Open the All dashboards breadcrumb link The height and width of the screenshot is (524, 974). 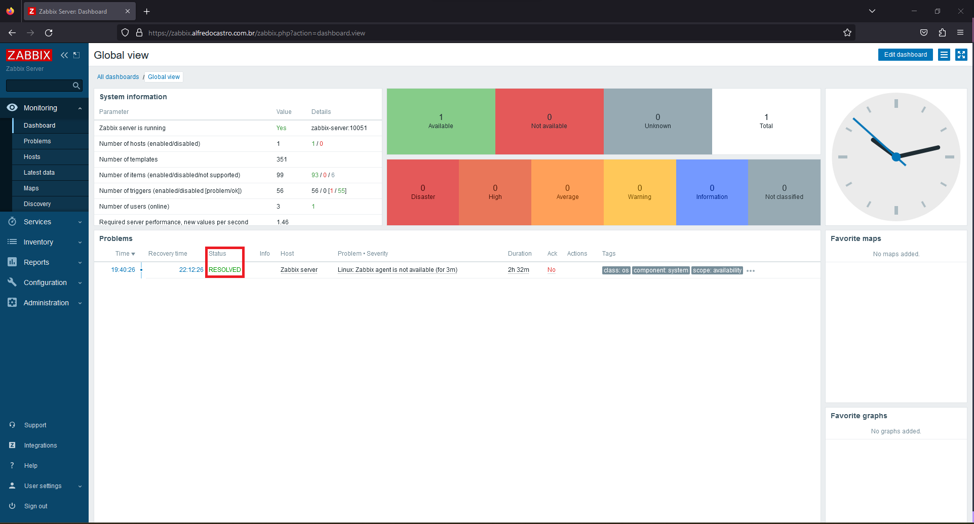coord(118,77)
